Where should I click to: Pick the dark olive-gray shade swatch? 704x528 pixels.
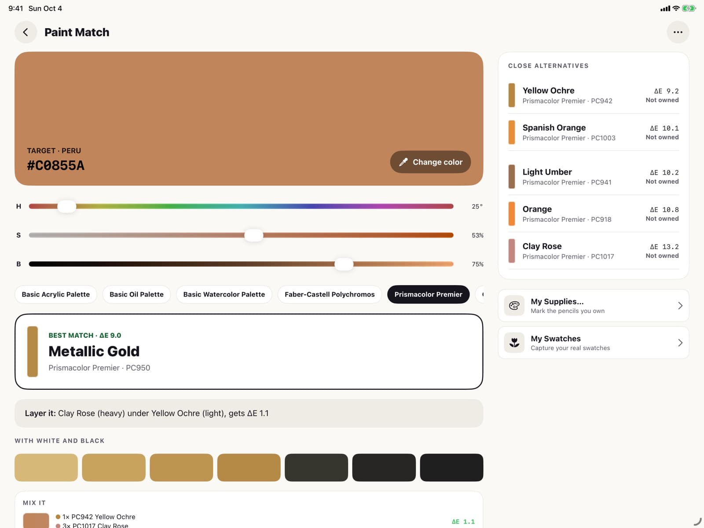coord(316,467)
